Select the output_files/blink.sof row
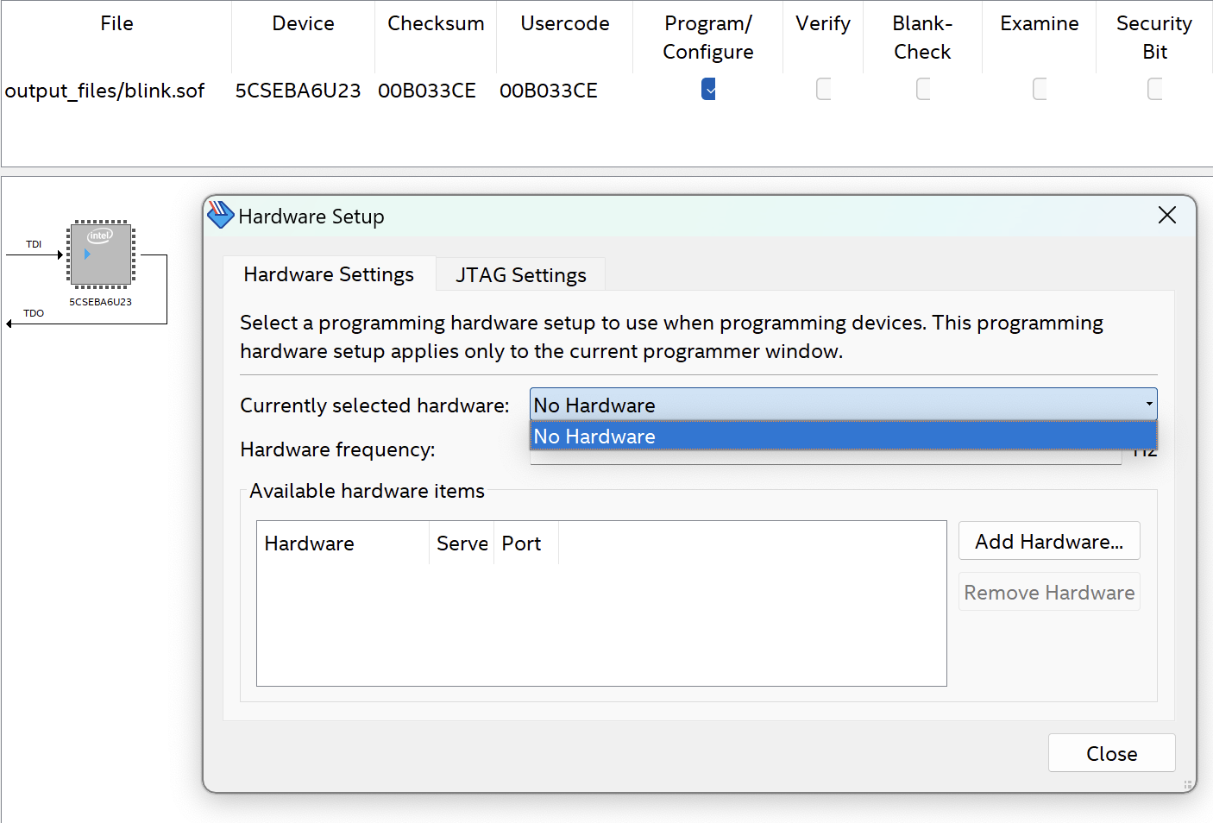This screenshot has width=1213, height=823. [x=105, y=90]
